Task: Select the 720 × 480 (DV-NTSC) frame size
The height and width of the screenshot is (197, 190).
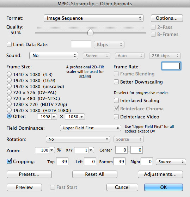Action: 9,98
